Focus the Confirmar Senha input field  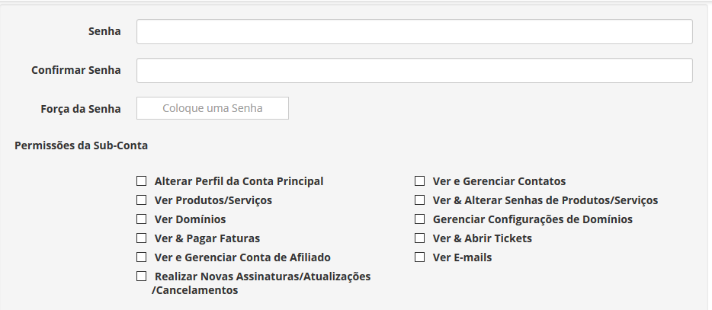pos(414,70)
